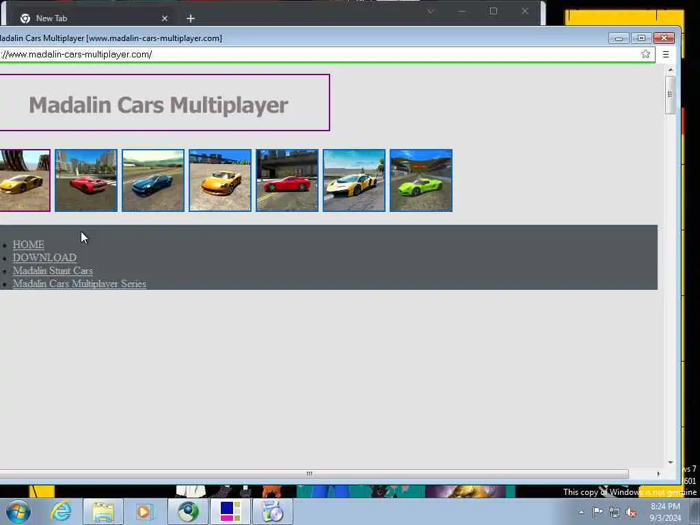Maximize the Madalin Cars Multiplayer window
700x525 pixels.
[x=641, y=38]
